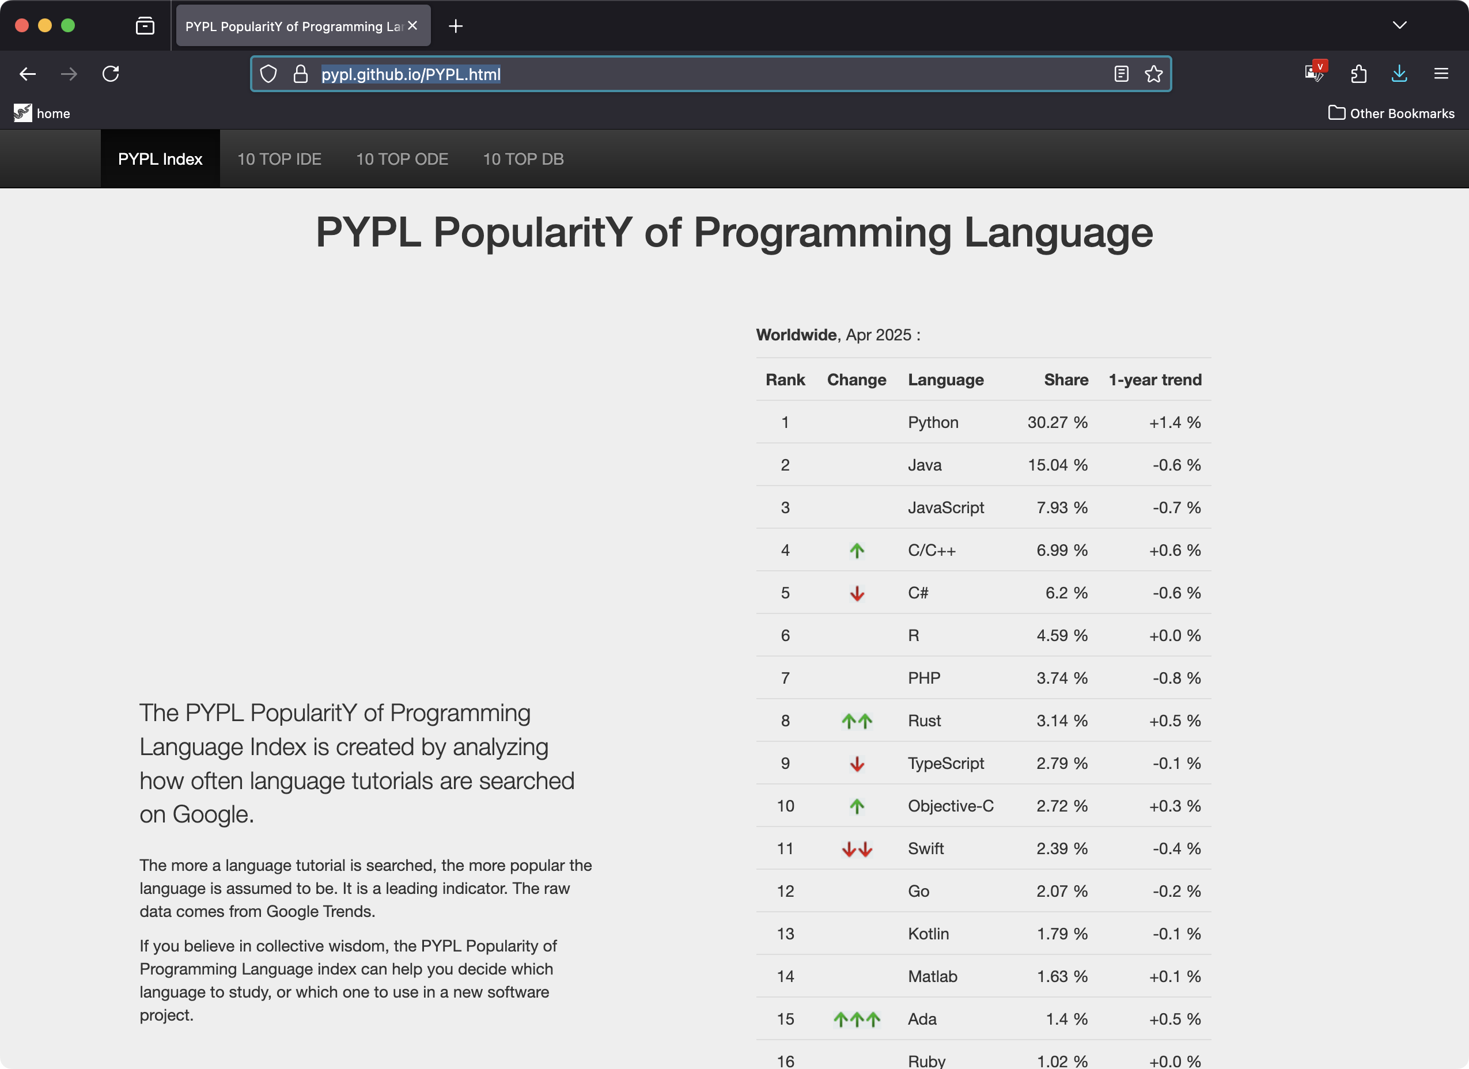This screenshot has height=1069, width=1469.
Task: Reload the current page
Action: (x=111, y=74)
